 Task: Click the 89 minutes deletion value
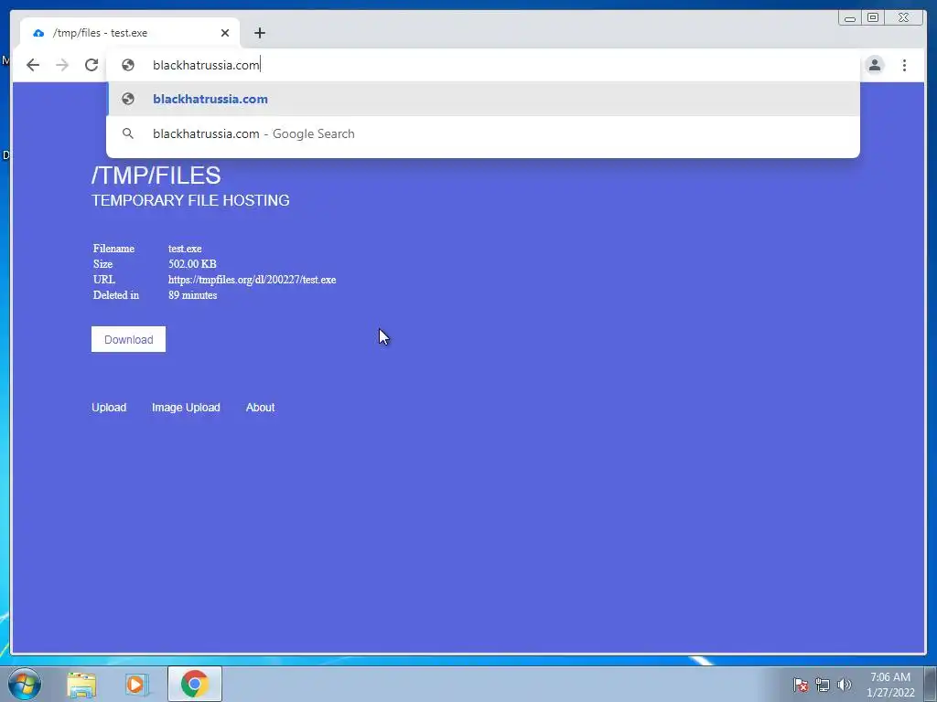192,295
